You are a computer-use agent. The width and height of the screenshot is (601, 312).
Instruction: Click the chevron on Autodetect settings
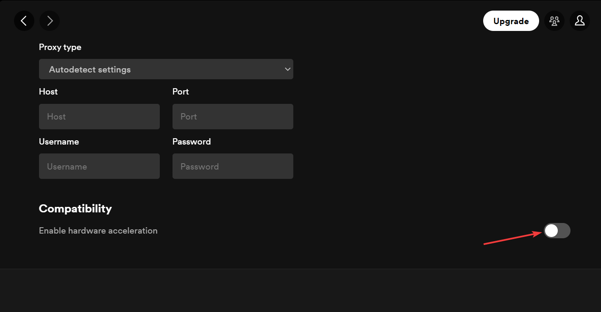click(x=287, y=69)
